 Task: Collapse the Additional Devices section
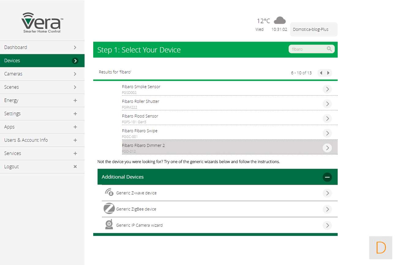[x=327, y=177]
